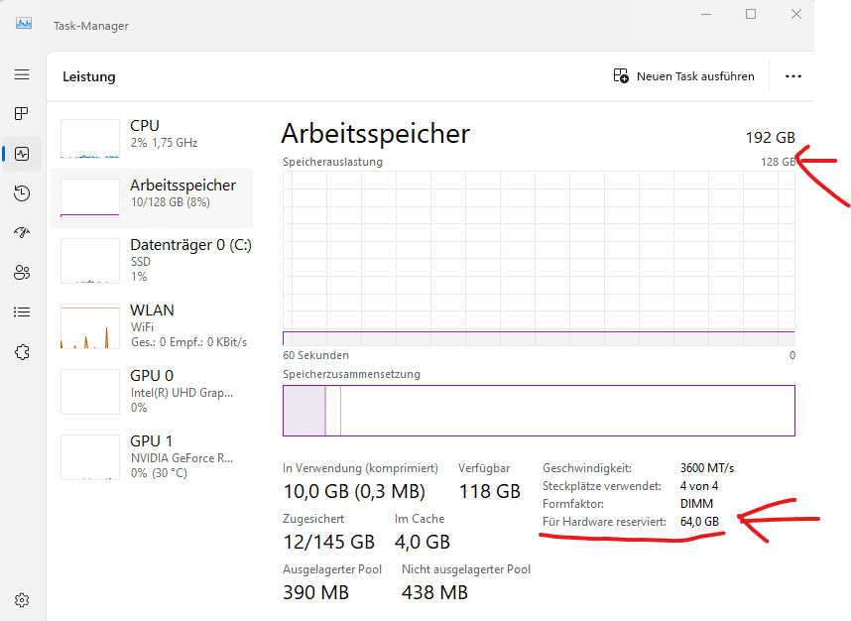Image resolution: width=851 pixels, height=621 pixels.
Task: Select GPU 0 Intel UHD entry
Action: click(152, 390)
